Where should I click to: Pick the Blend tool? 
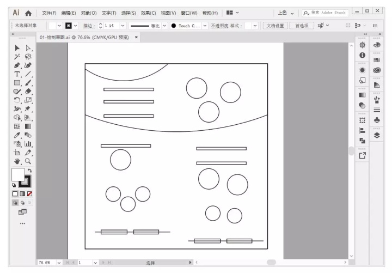[x=28, y=135]
